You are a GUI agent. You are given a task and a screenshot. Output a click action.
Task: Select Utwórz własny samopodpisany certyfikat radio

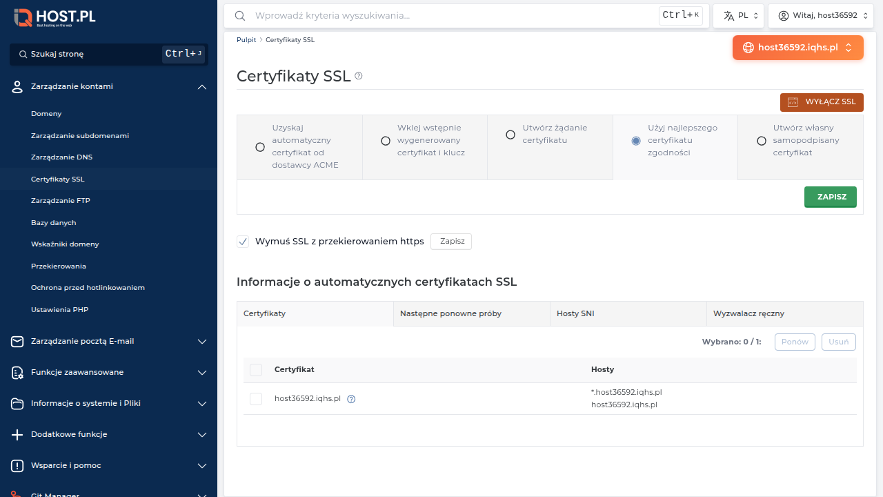(x=762, y=141)
